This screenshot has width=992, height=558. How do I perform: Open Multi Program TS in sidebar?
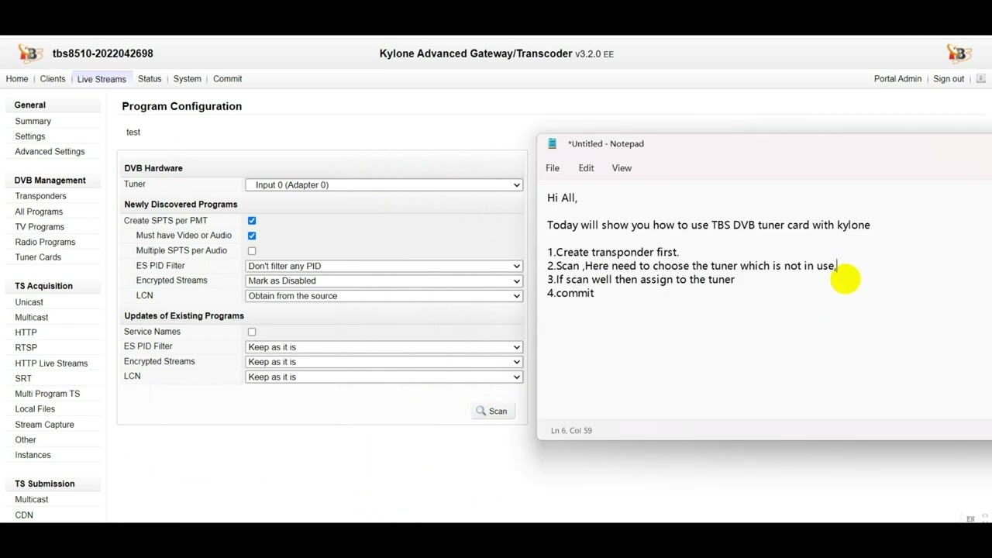coord(47,394)
